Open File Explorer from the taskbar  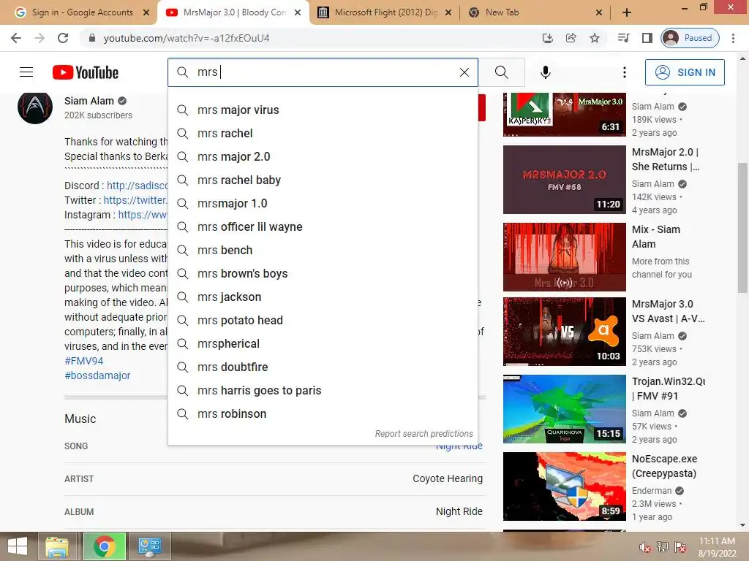(x=57, y=546)
